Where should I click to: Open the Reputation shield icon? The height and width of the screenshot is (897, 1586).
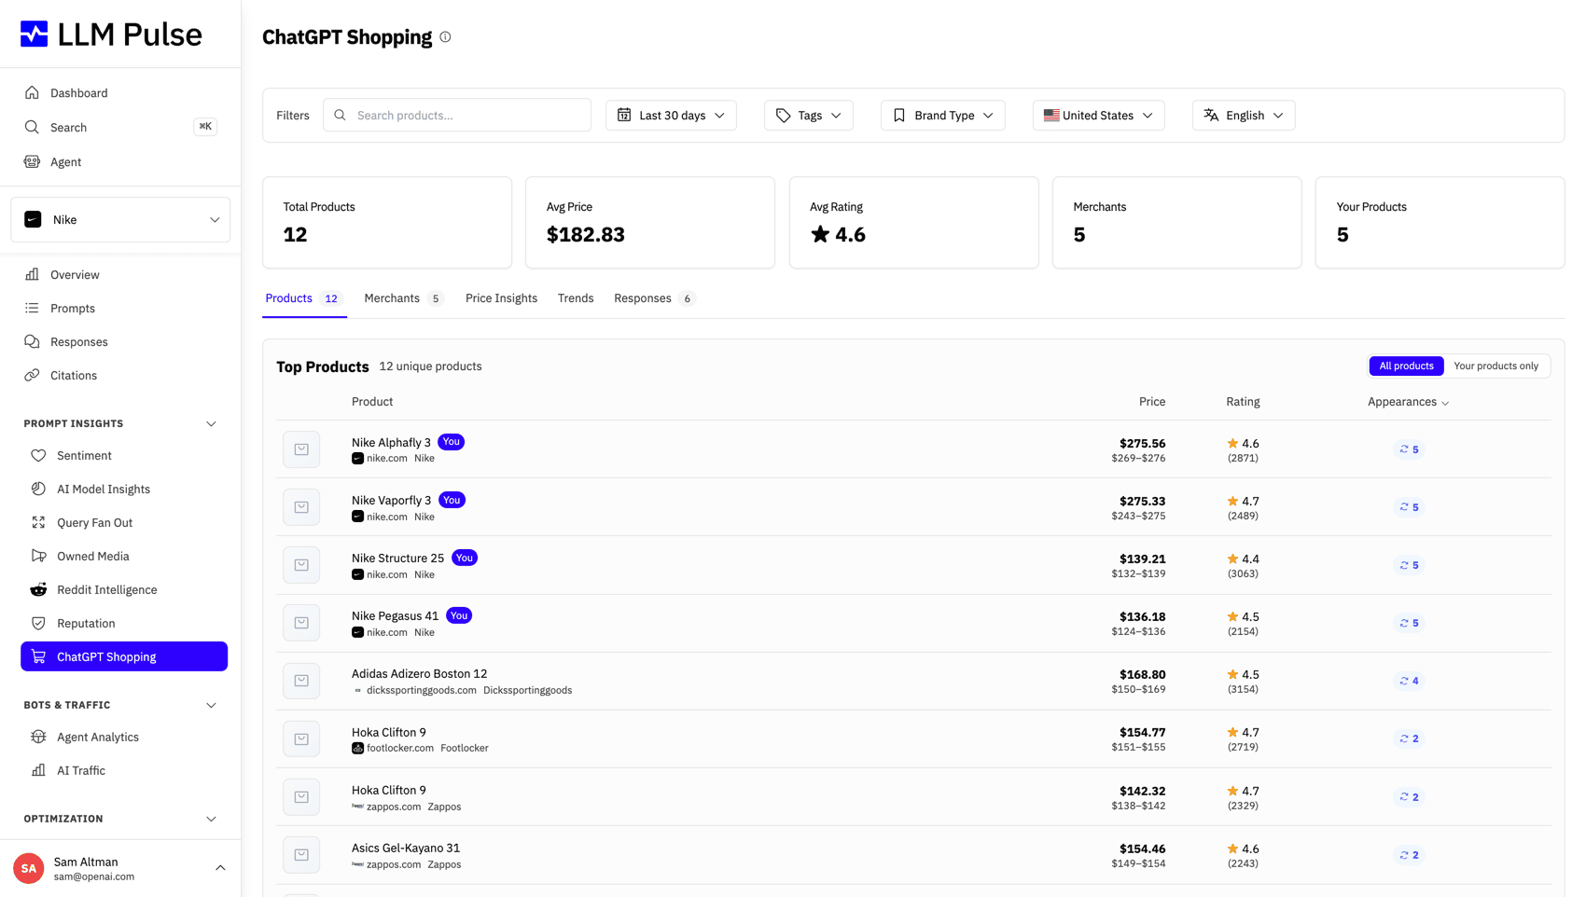pyautogui.click(x=38, y=623)
